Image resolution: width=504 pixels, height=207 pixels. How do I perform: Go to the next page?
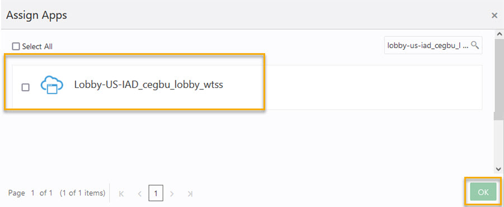(172, 194)
